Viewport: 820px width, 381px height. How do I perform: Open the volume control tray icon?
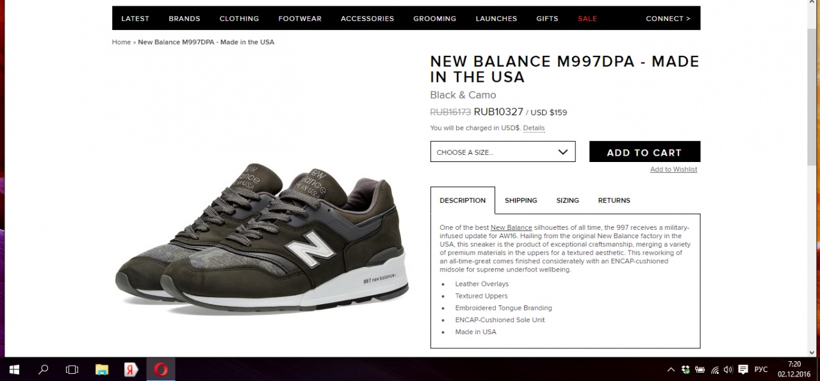point(728,369)
